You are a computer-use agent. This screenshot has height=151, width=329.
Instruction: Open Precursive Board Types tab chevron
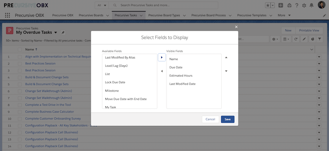point(184,16)
